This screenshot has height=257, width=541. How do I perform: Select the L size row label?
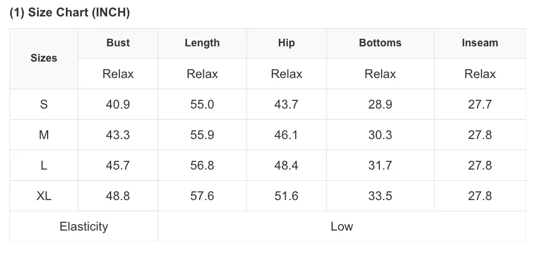coord(44,165)
